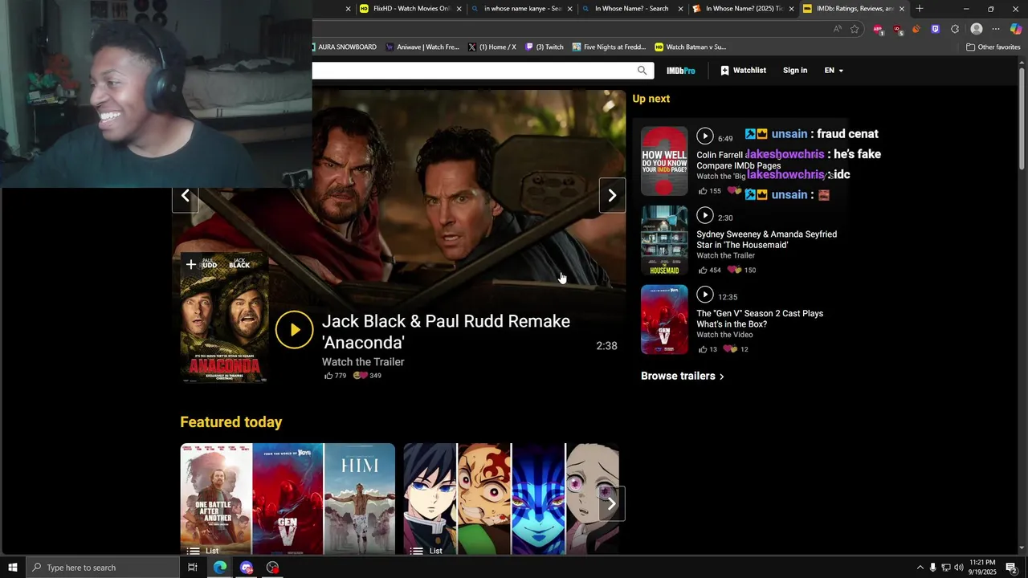The image size is (1028, 578).
Task: Open Microsoft Edge from the taskbar
Action: (x=220, y=568)
